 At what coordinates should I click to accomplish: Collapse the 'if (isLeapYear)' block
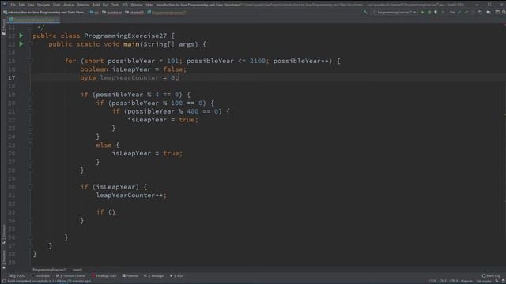pos(30,187)
